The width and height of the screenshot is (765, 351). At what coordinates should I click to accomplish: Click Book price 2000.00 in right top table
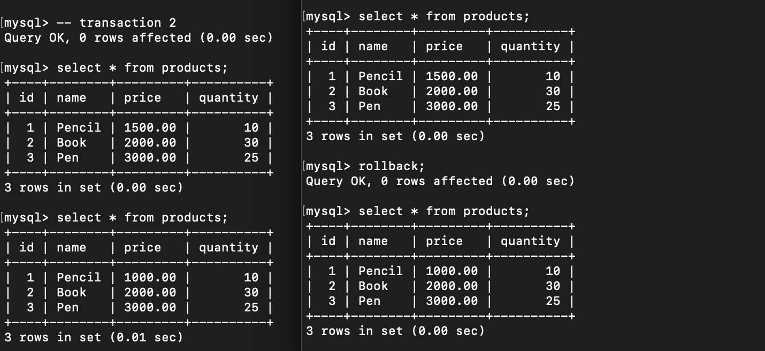pyautogui.click(x=452, y=91)
